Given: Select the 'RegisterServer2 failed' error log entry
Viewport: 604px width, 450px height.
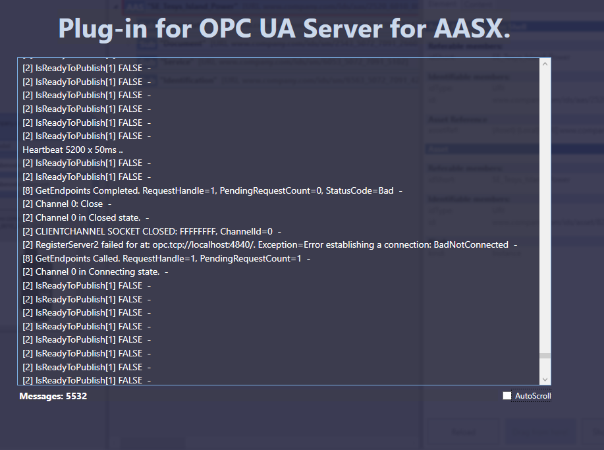Looking at the screenshot, I should coord(266,244).
